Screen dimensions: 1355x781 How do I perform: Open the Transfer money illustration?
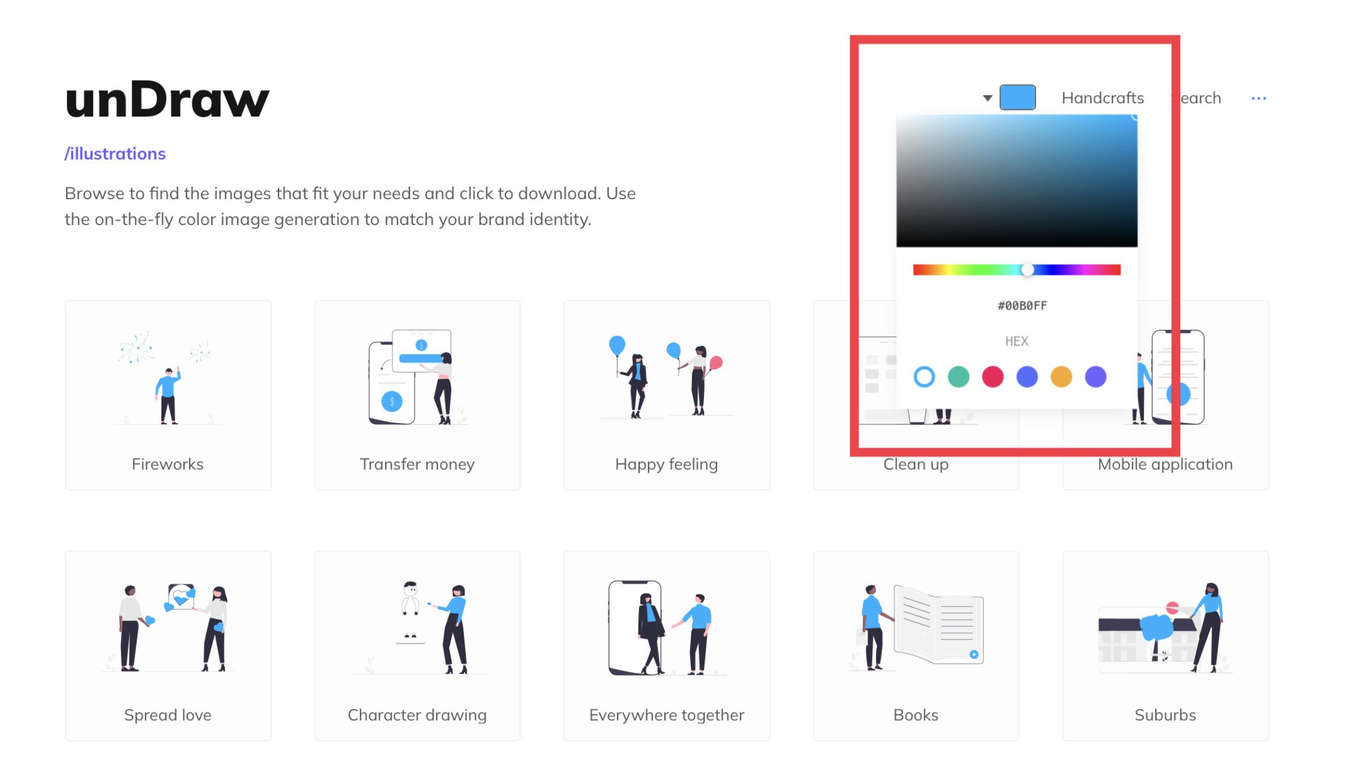pyautogui.click(x=417, y=395)
